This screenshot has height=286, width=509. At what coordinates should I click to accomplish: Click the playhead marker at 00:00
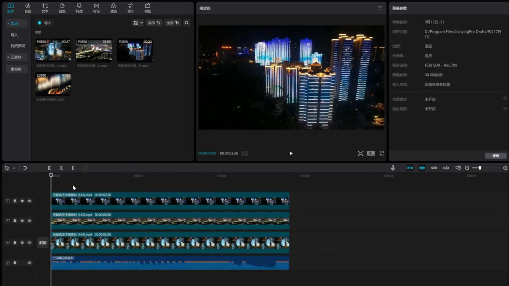point(51,175)
